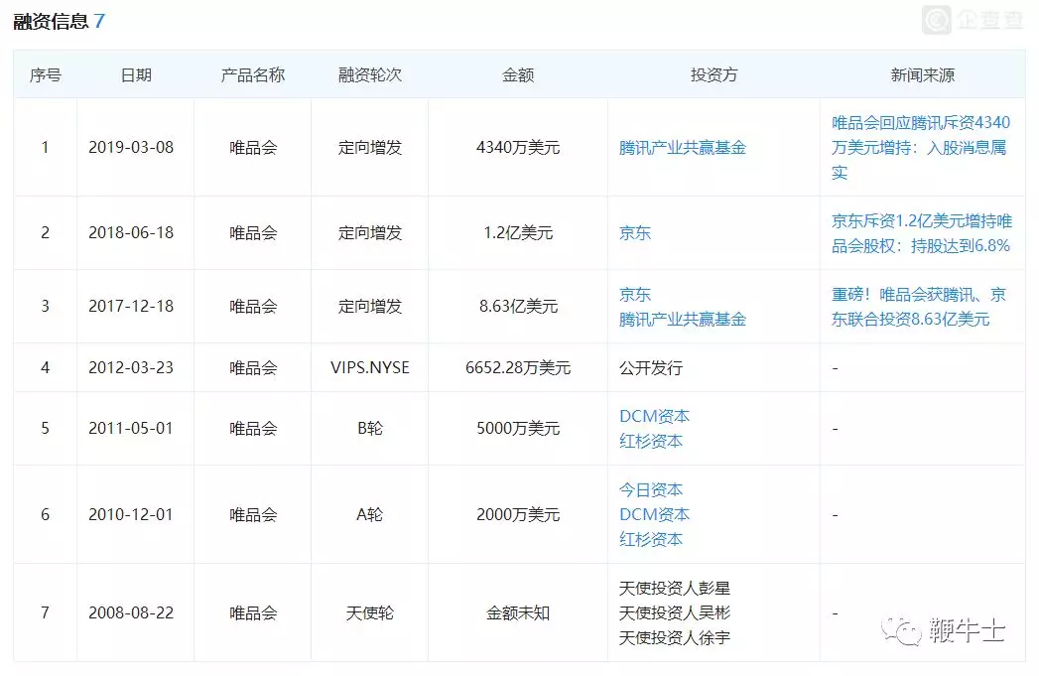Click the 融资信息 section title
Screen dimensions: 1039x676
coord(51,21)
